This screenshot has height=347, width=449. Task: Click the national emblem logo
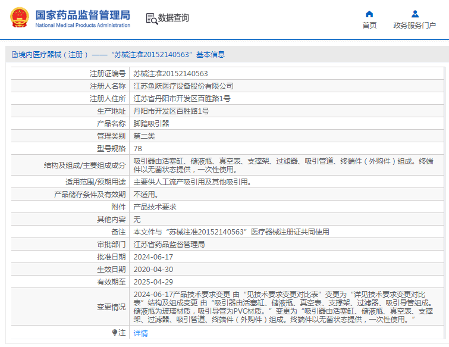click(x=20, y=17)
